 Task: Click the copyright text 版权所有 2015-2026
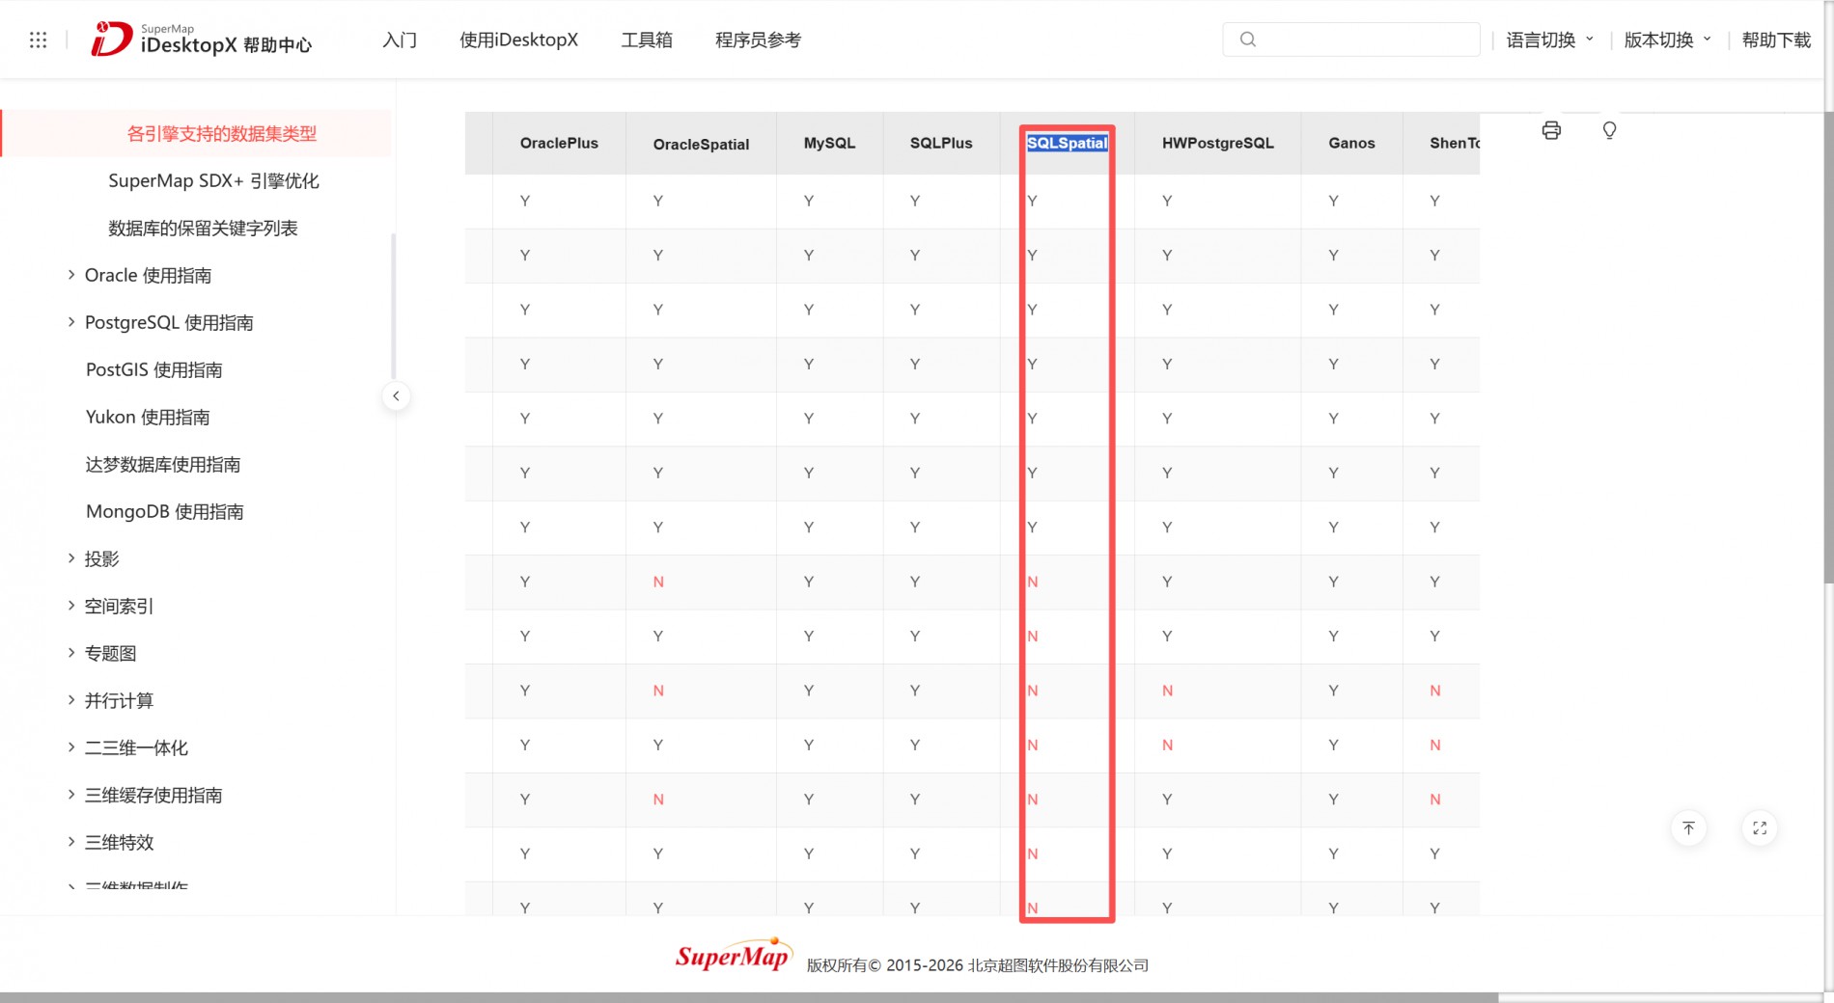(977, 965)
